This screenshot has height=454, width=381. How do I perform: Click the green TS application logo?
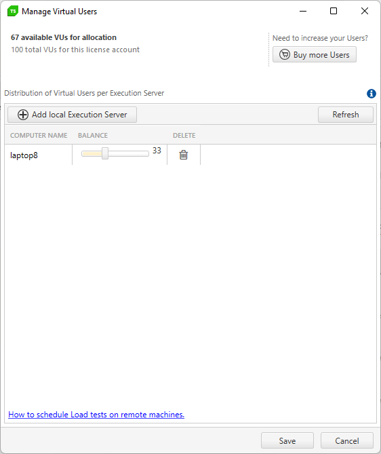click(13, 11)
